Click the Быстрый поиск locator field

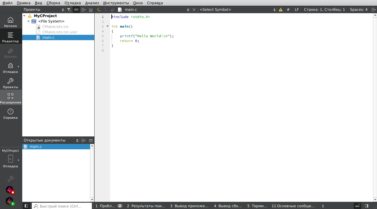tap(62, 206)
